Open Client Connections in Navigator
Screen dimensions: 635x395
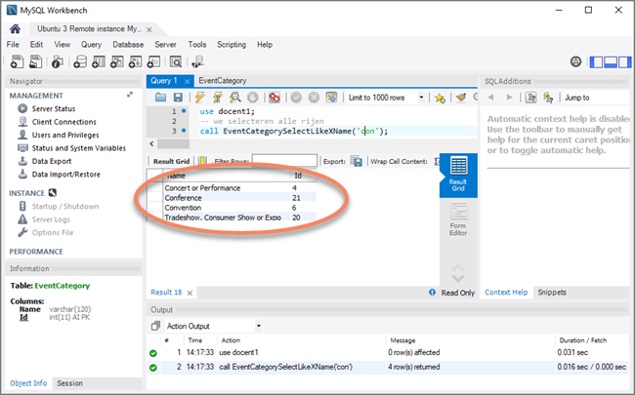[63, 122]
